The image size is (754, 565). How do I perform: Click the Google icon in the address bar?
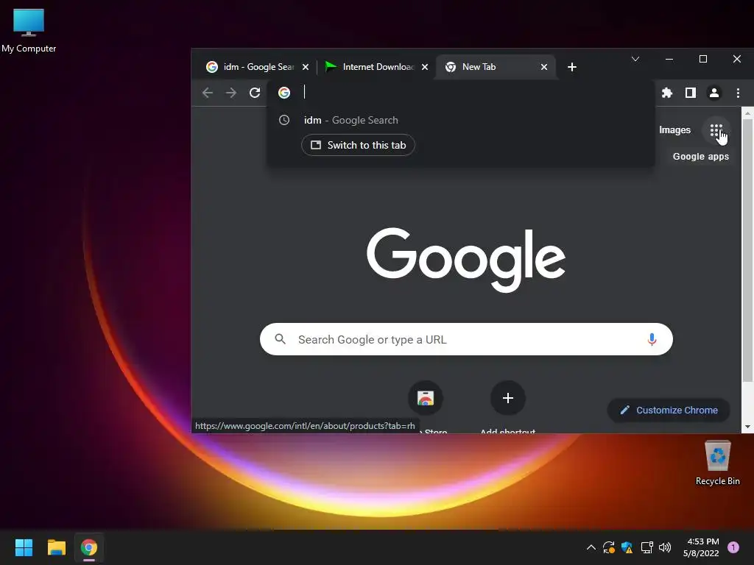284,93
